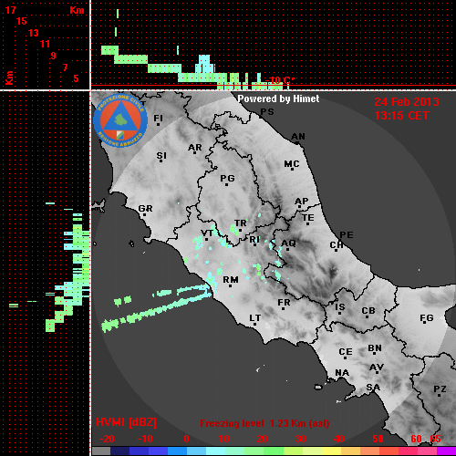Image resolution: width=456 pixels, height=456 pixels.
Task: Click the 'HVMI [dBZ]' label
Action: pyautogui.click(x=126, y=422)
